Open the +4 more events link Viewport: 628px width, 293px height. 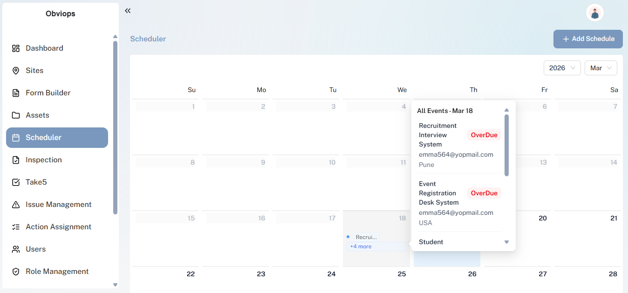[361, 246]
